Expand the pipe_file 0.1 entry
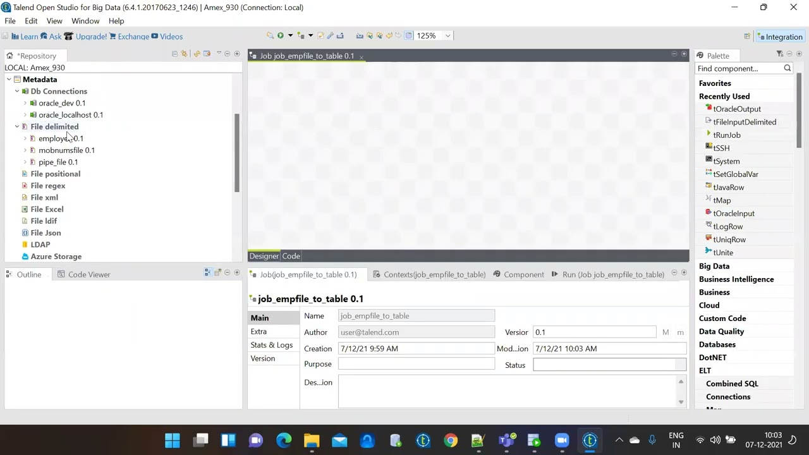 [25, 162]
